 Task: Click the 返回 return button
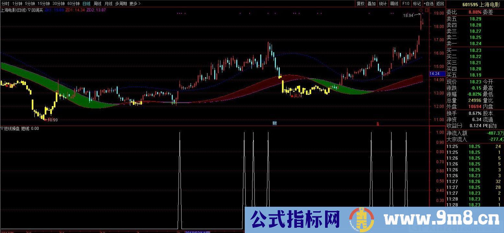[440, 4]
